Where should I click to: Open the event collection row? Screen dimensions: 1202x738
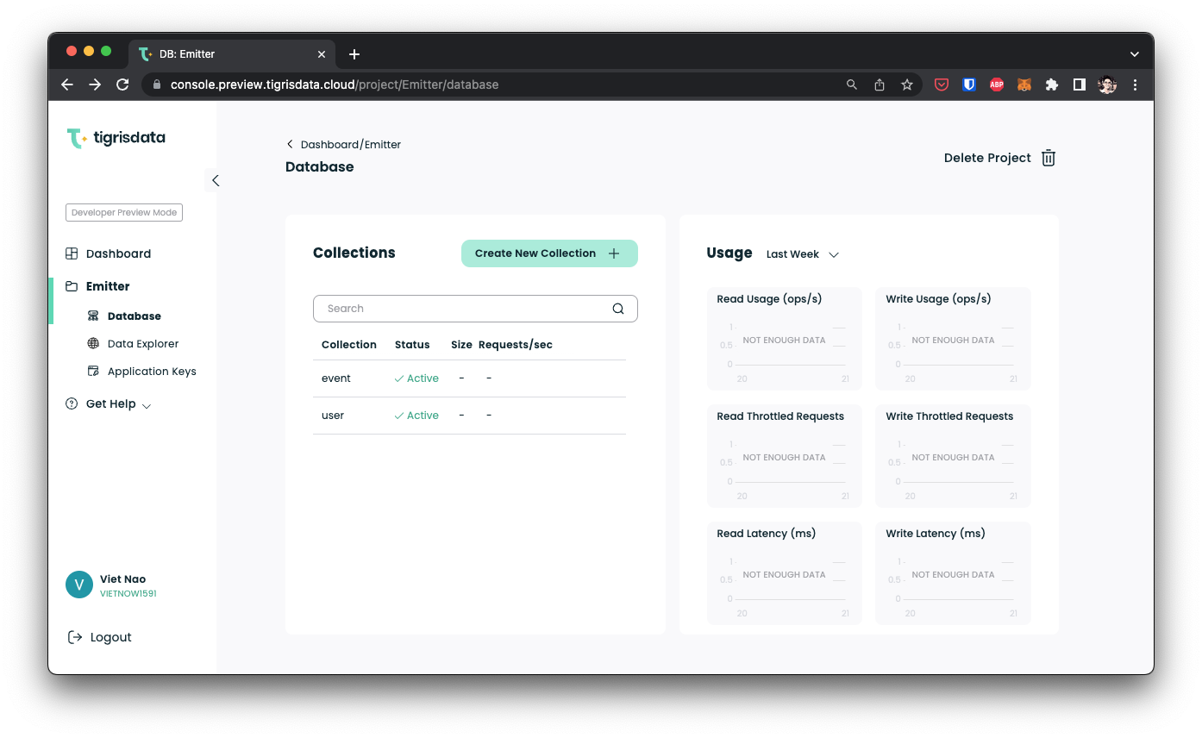pos(469,378)
